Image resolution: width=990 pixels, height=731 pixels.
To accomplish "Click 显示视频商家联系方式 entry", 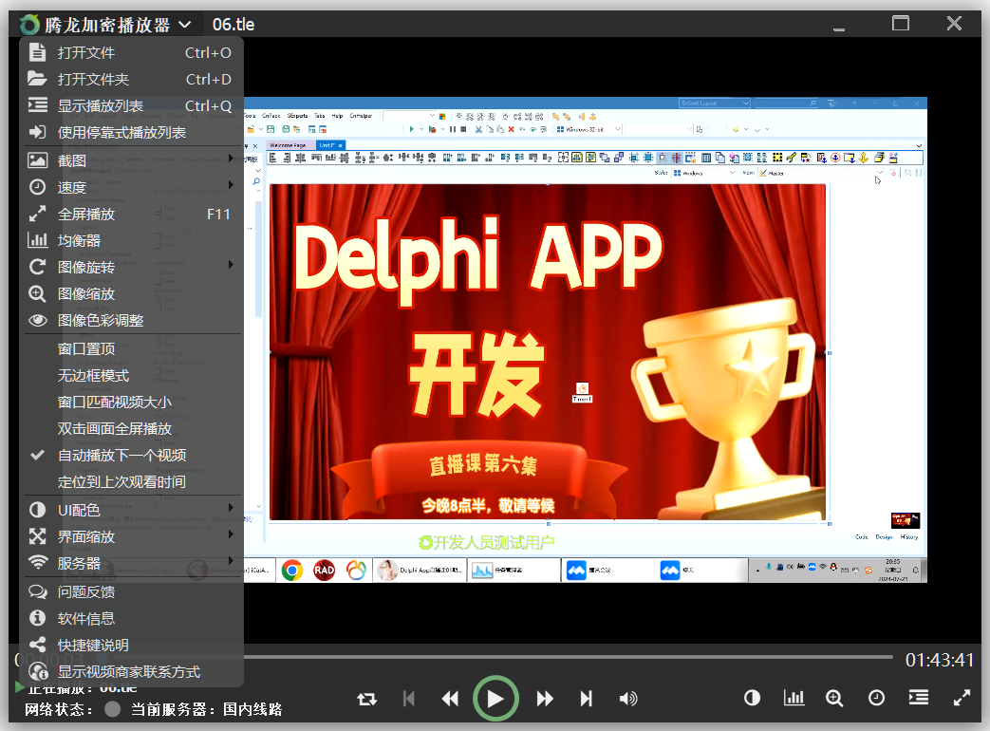I will (131, 671).
